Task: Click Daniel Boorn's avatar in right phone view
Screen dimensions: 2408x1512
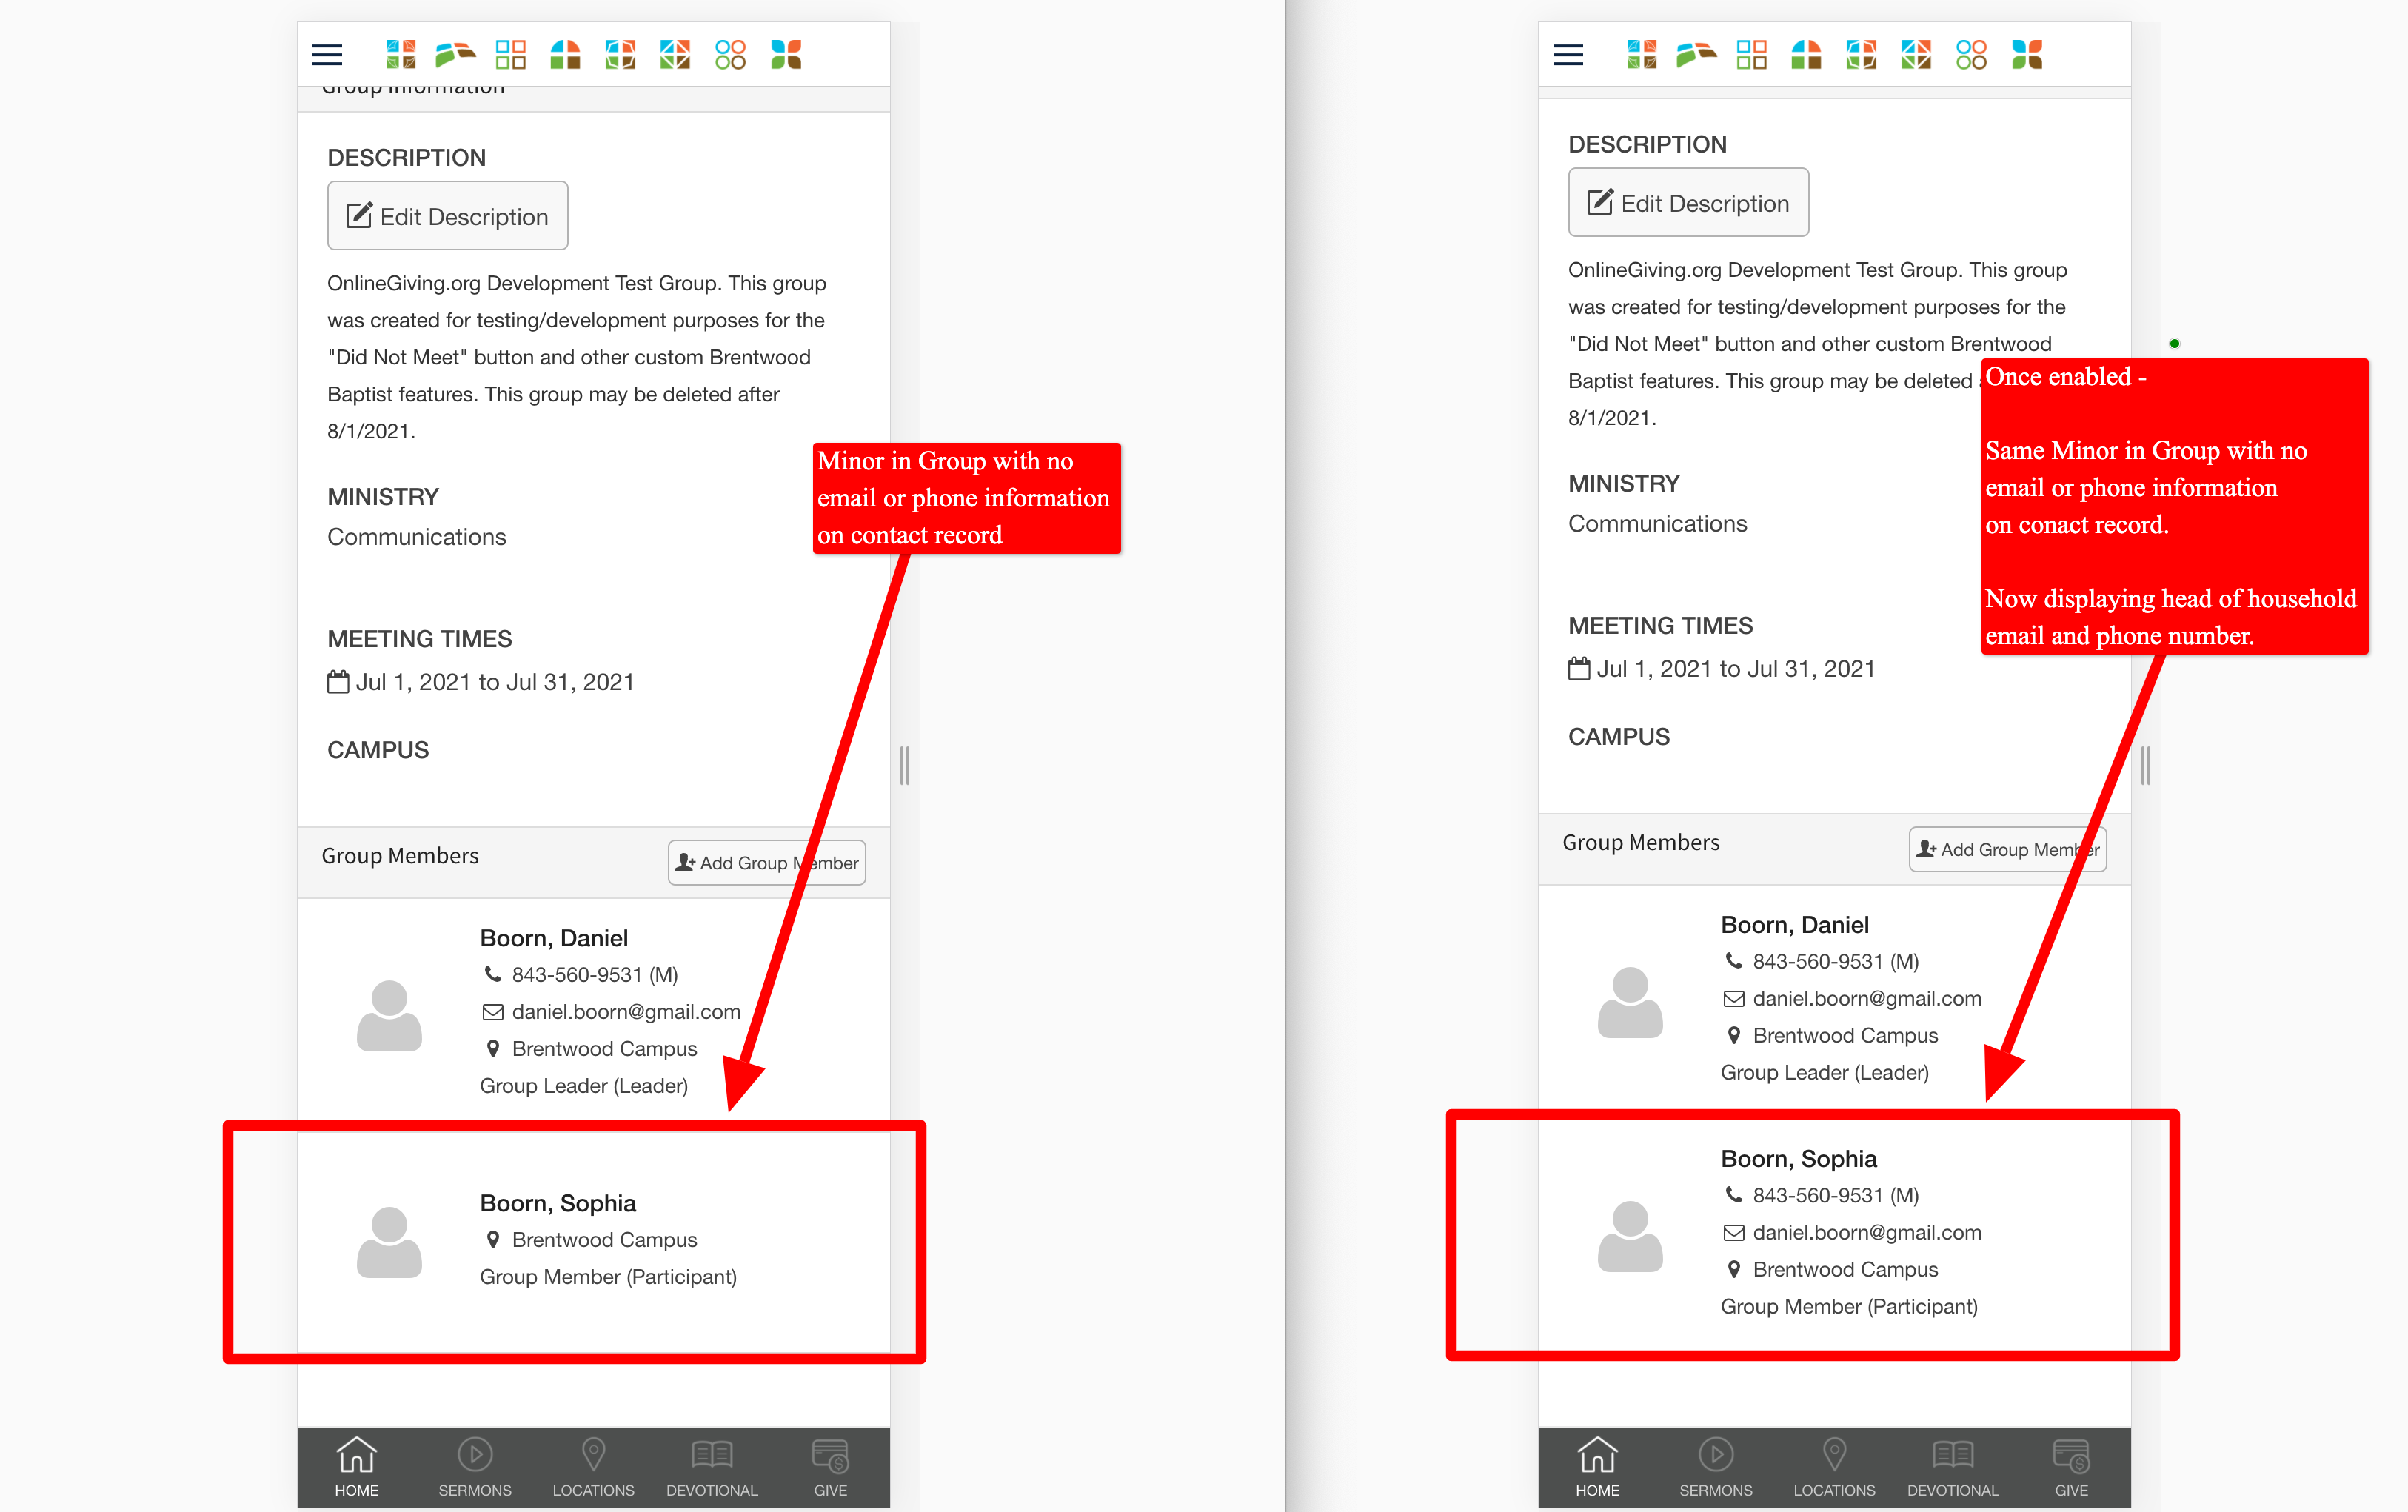Action: point(1630,1002)
